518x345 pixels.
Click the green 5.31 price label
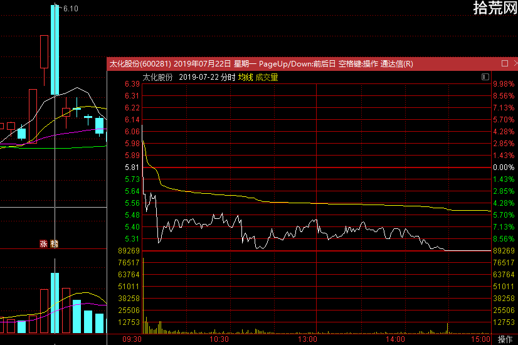[132, 238]
